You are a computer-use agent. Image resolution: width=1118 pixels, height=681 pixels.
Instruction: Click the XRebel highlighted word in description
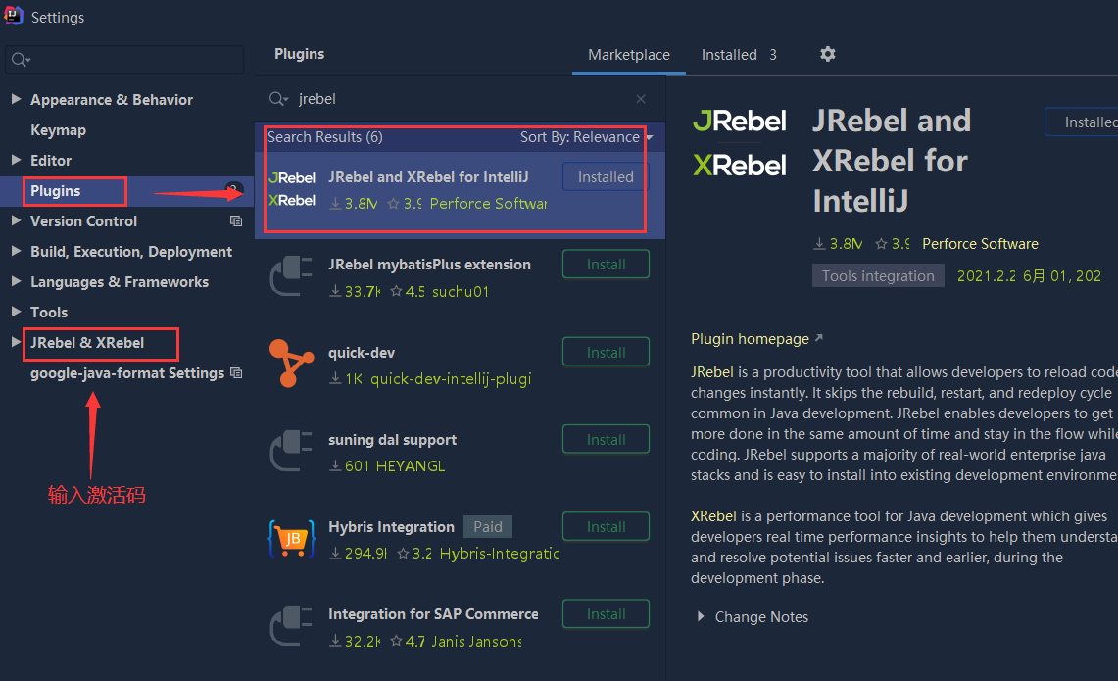pyautogui.click(x=713, y=516)
